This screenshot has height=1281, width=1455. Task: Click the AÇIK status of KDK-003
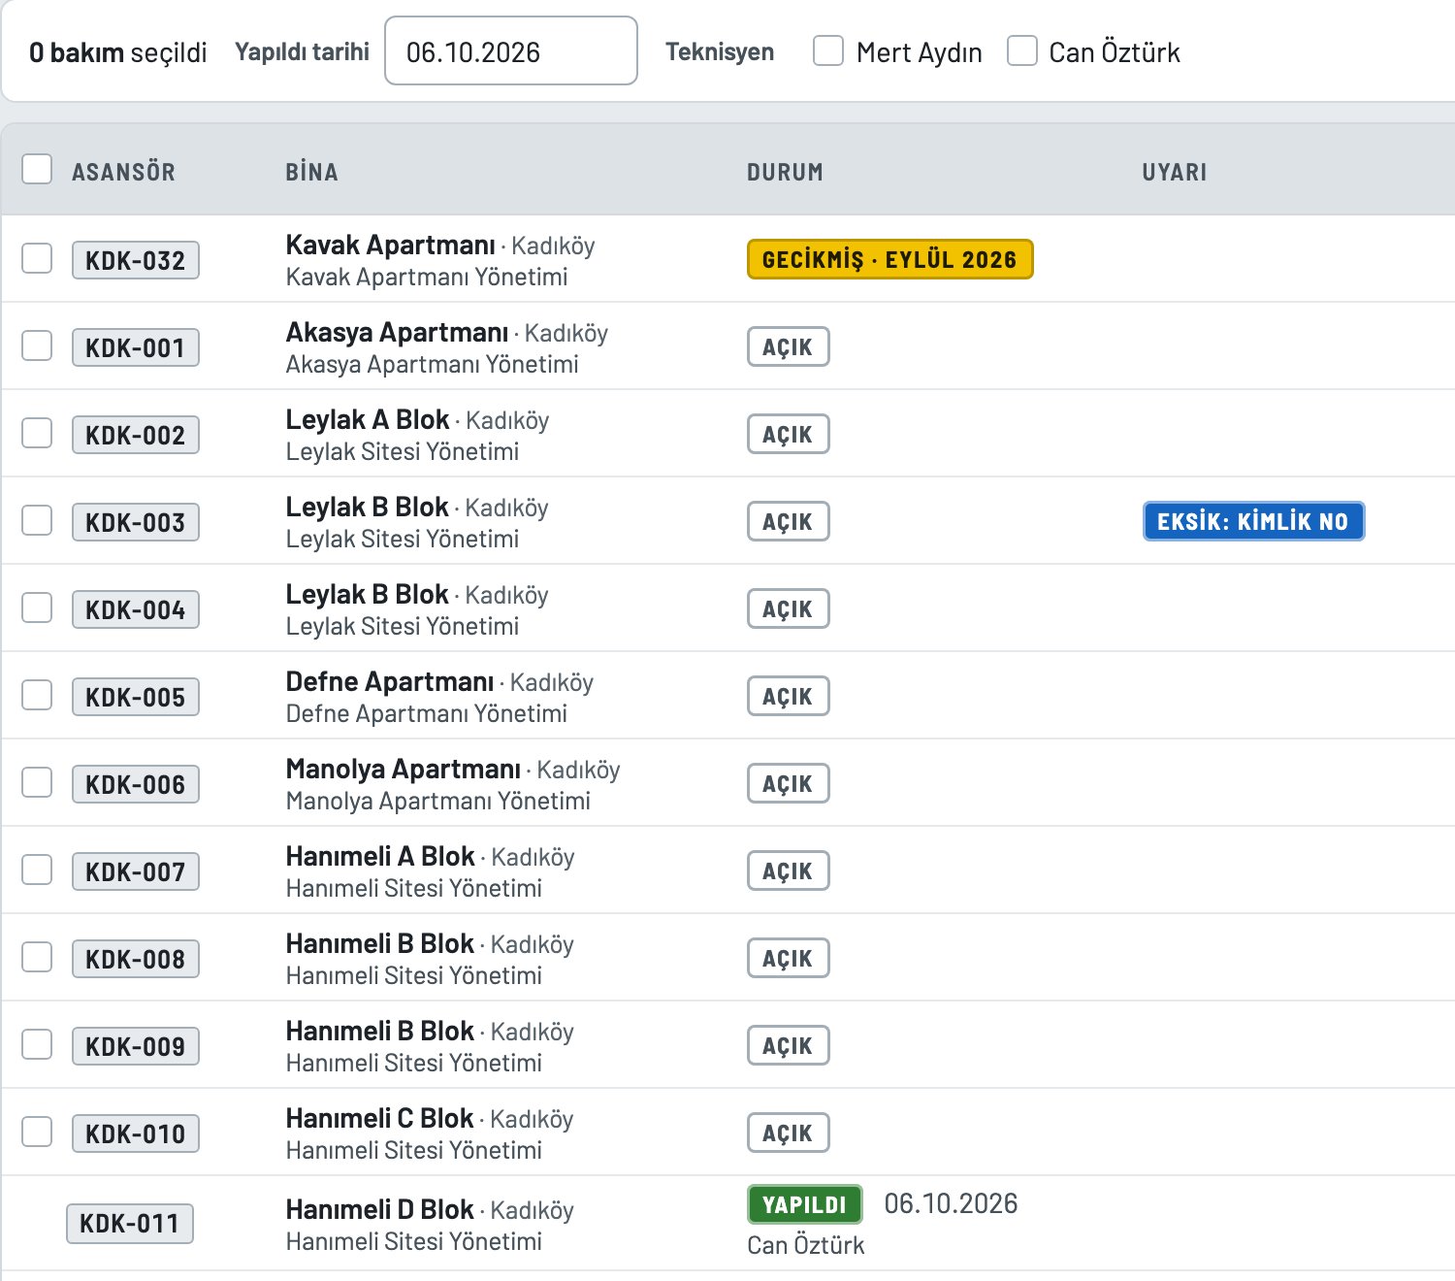[788, 521]
